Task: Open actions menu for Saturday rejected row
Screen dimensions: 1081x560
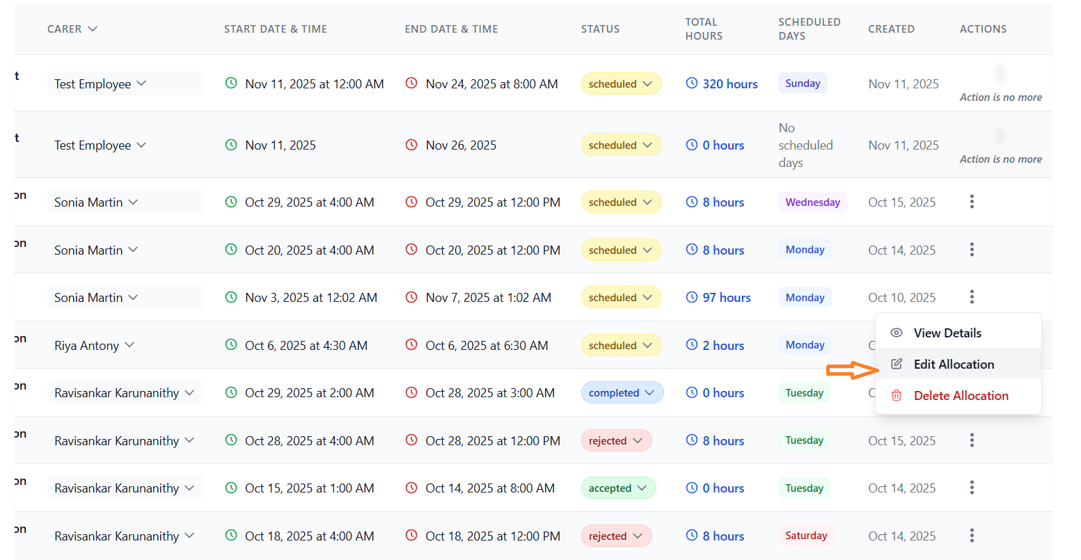Action: (x=972, y=536)
